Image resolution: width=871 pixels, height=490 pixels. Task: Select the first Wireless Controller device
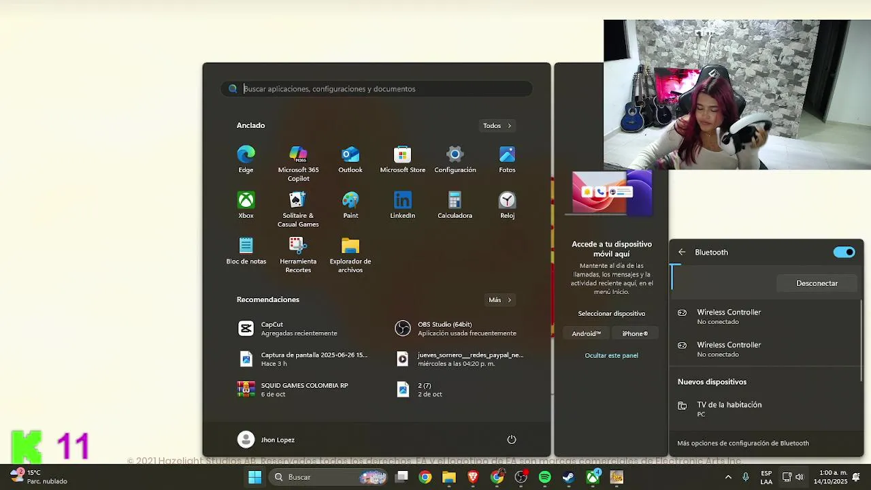click(x=766, y=316)
